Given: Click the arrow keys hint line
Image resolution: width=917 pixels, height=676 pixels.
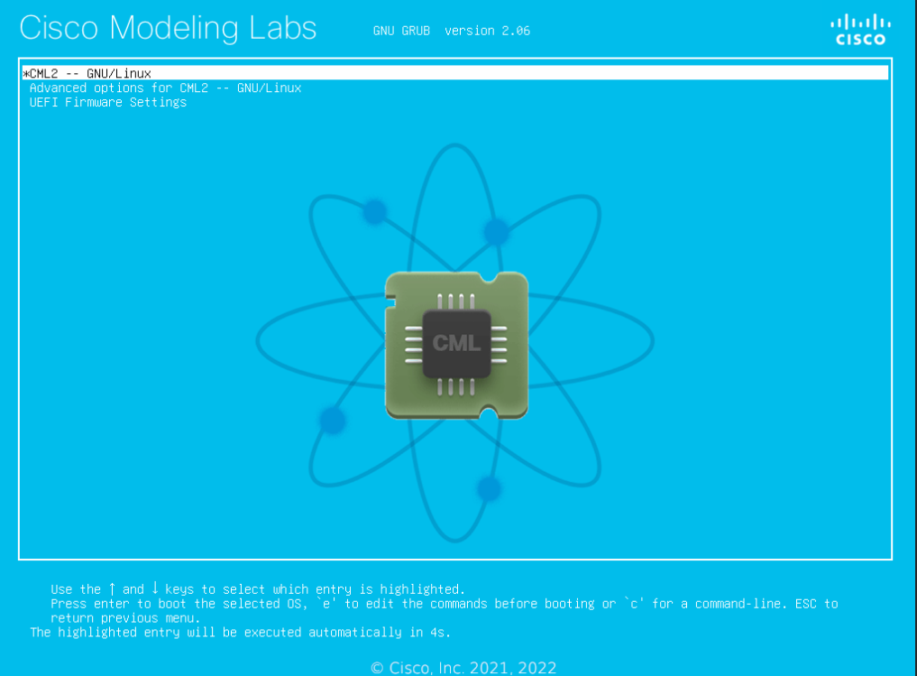Looking at the screenshot, I should click(258, 589).
